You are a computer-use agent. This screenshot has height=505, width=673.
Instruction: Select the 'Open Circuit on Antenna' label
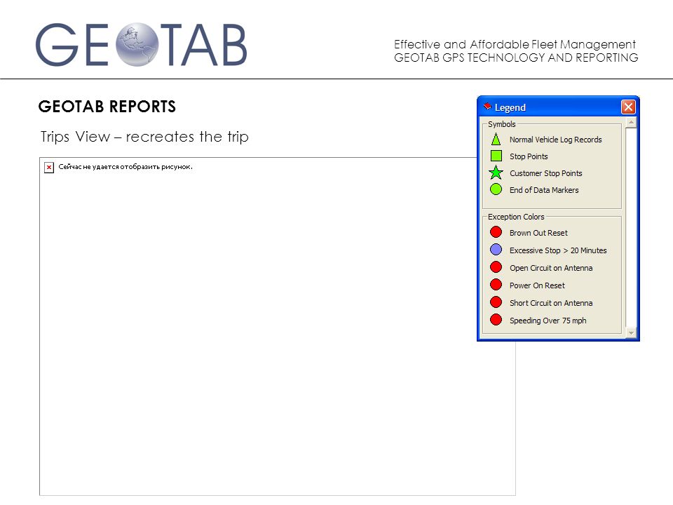coord(551,268)
